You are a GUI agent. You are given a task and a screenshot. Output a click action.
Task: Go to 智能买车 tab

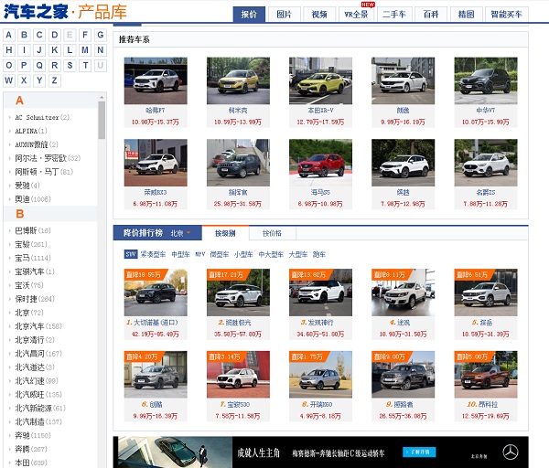(x=506, y=15)
